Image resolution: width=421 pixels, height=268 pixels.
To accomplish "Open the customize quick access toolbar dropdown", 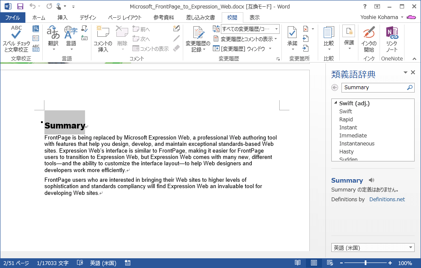I will (x=73, y=6).
